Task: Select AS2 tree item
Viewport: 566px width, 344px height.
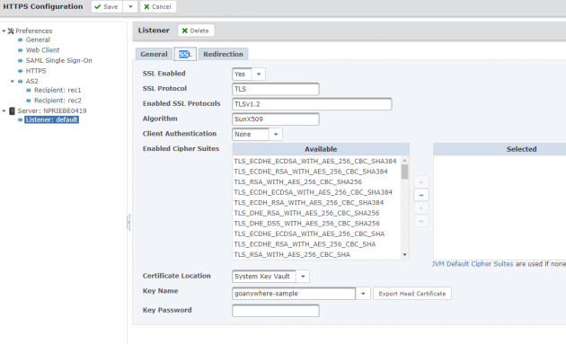Action: click(x=31, y=81)
